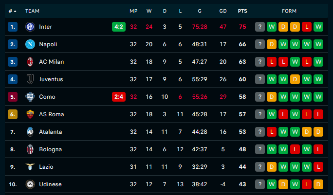Sort table by rank number column

(13, 11)
